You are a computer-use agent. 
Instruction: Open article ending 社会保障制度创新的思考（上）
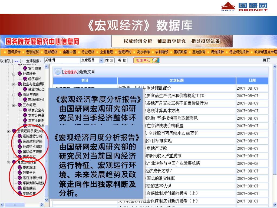coord(171,193)
